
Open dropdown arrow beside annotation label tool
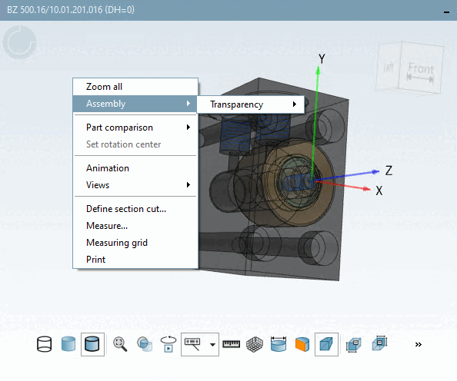[x=213, y=345]
